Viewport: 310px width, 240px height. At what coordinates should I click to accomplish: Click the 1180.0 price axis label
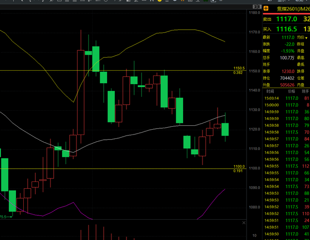pos(254,13)
